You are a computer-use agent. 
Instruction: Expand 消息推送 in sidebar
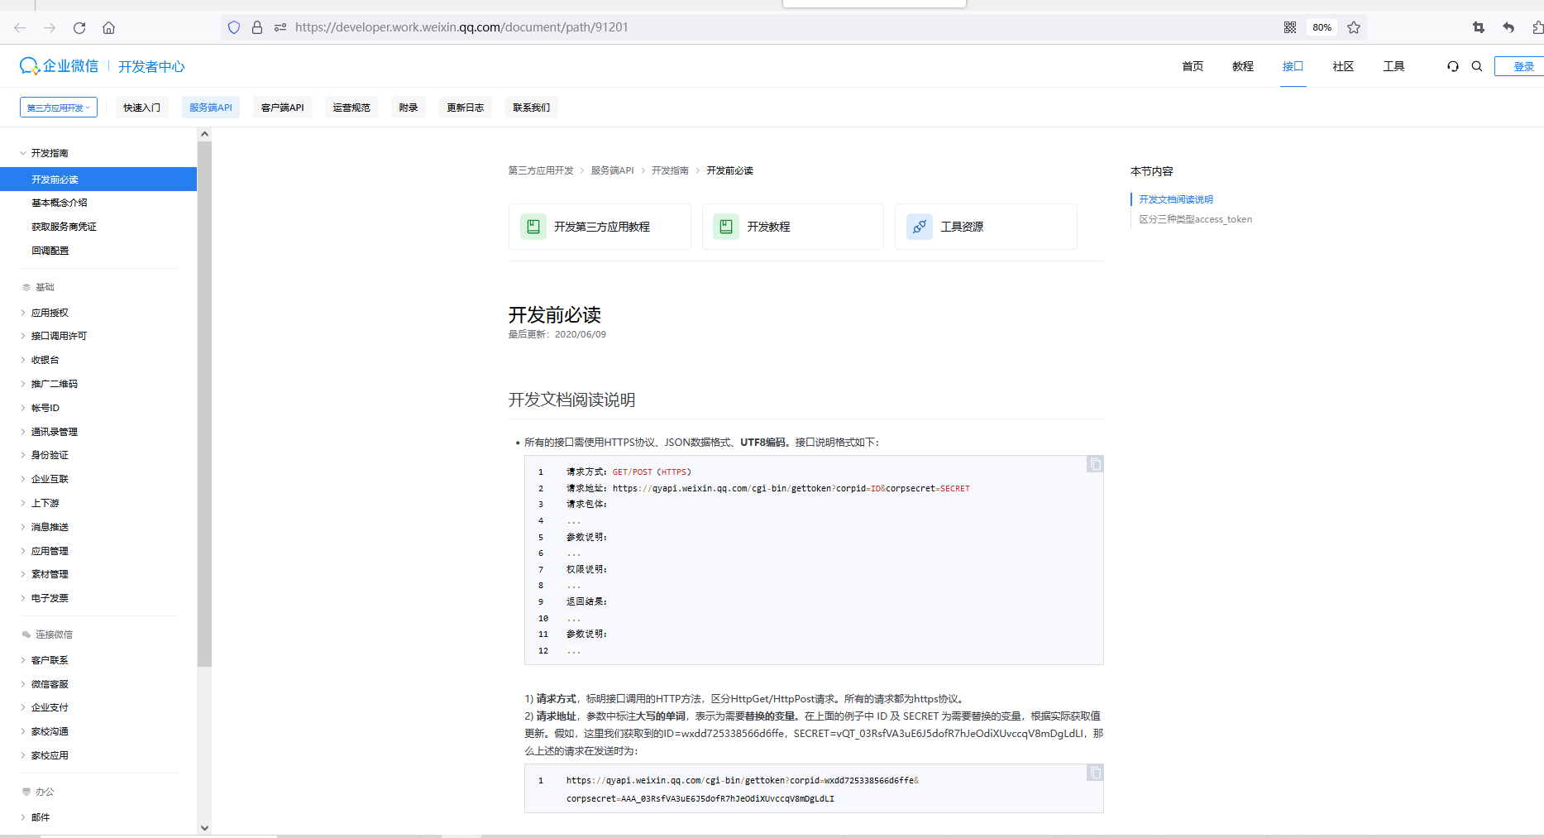pos(50,527)
